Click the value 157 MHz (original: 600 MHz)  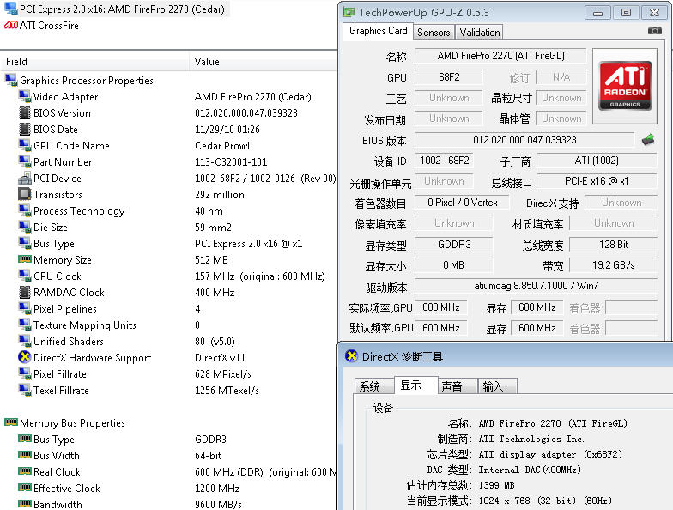259,276
